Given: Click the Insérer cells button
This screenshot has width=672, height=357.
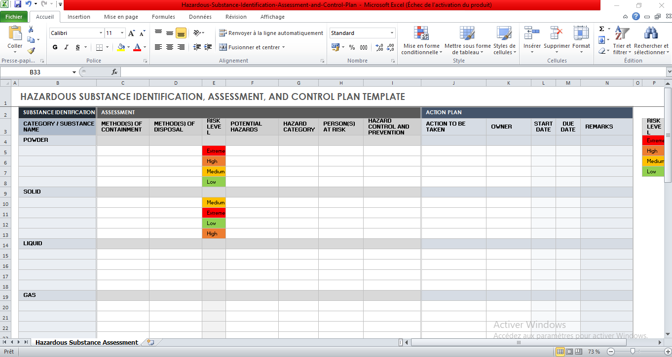Looking at the screenshot, I should click(x=532, y=40).
